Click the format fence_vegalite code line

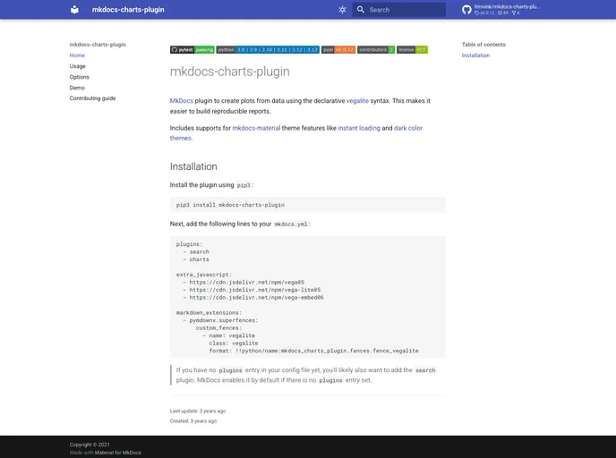tap(313, 351)
